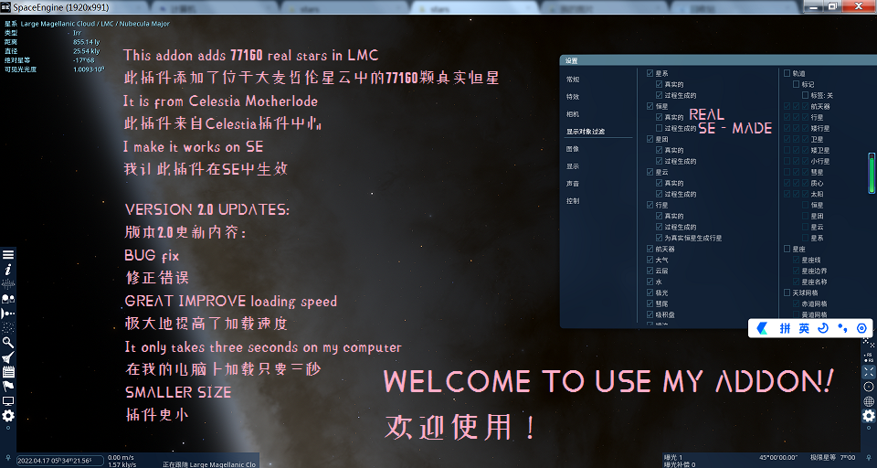
Task: Uncheck the 航天器 checkbox in left column
Action: click(650, 249)
